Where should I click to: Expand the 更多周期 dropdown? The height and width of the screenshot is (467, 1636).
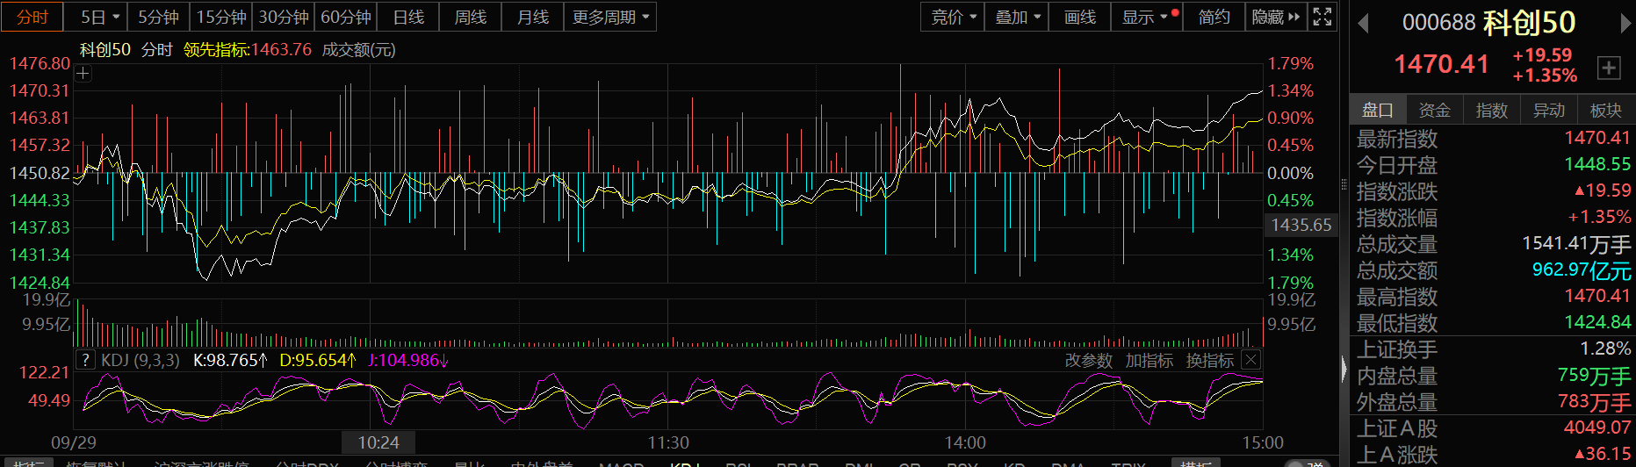[610, 17]
